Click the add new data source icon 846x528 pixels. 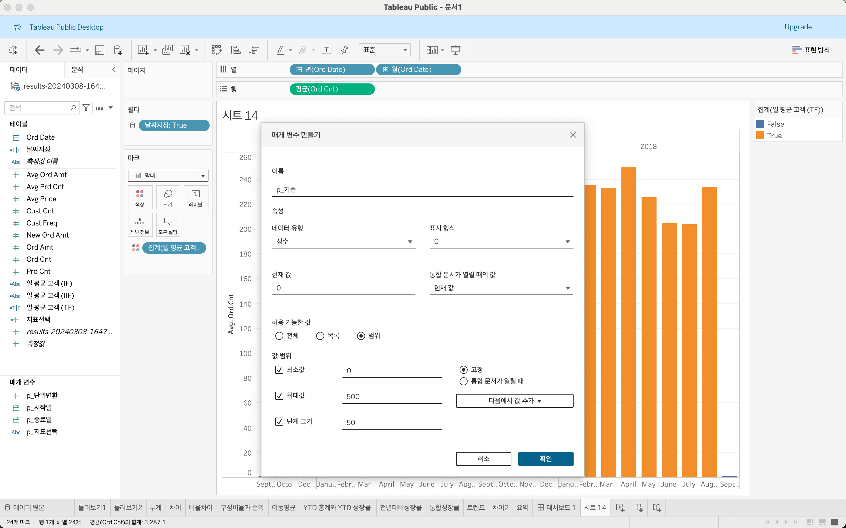(x=118, y=50)
